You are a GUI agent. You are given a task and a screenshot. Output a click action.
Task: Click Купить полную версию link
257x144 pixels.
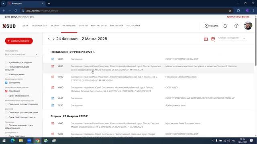point(238,17)
